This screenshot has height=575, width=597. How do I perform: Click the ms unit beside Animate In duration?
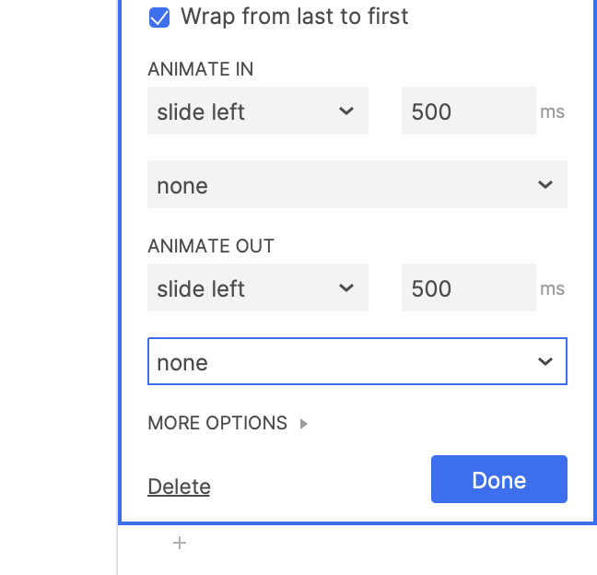[x=552, y=112]
